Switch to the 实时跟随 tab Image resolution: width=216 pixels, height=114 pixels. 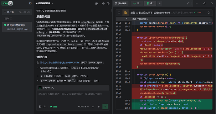point(121,3)
